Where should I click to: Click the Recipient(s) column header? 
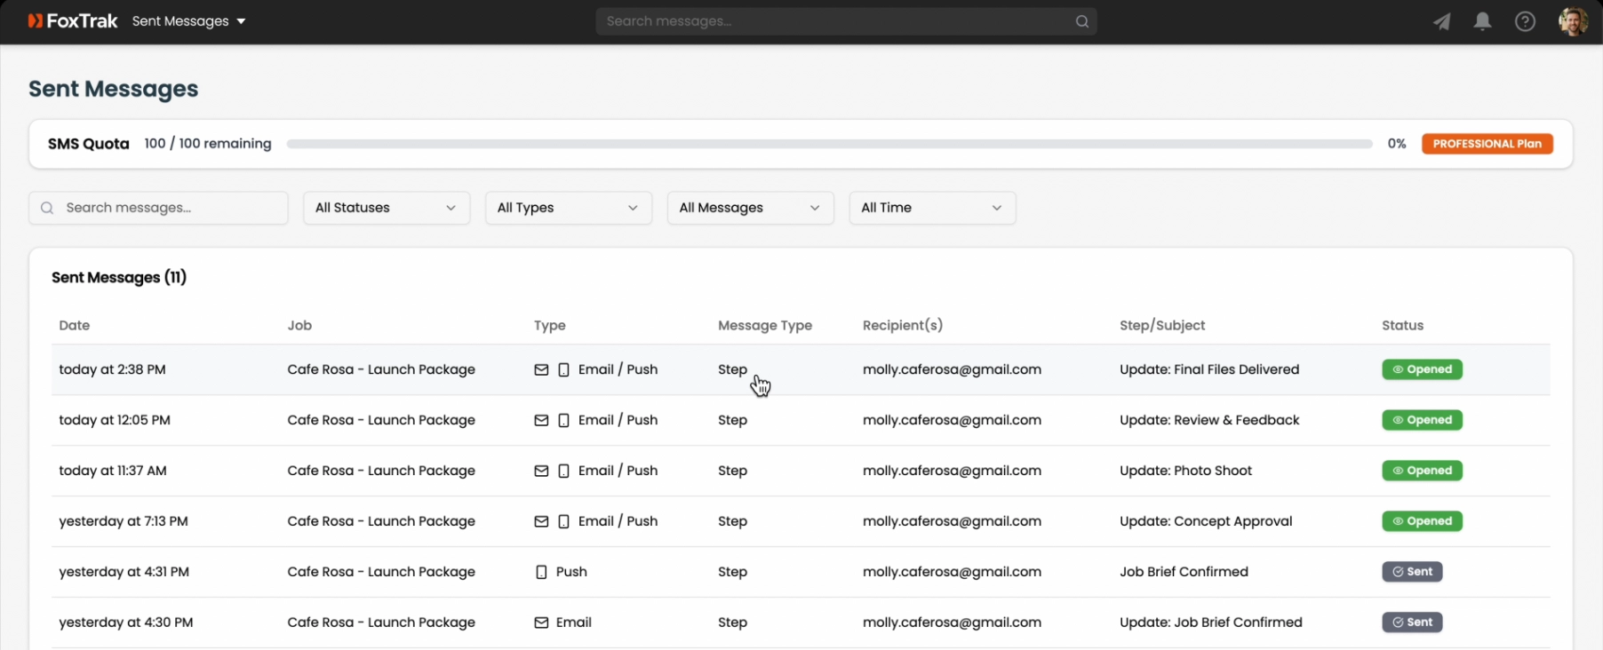[903, 325]
